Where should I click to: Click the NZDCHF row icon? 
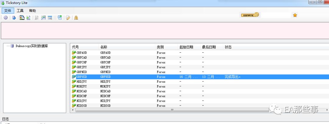(x=74, y=96)
